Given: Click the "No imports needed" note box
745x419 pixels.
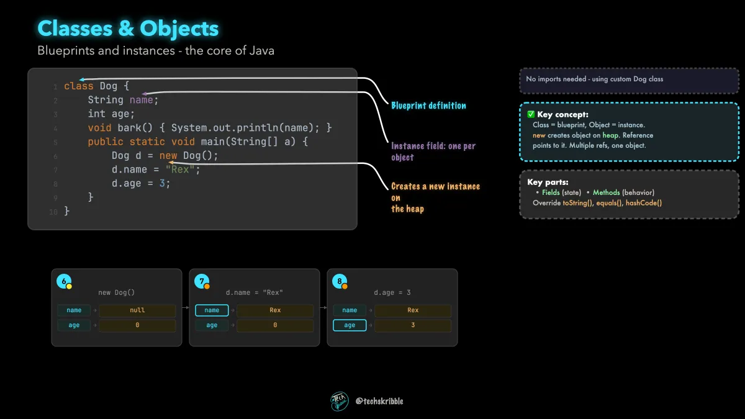Looking at the screenshot, I should 629,80.
